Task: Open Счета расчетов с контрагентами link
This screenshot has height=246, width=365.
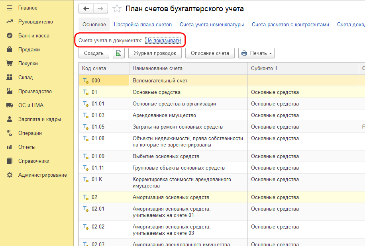Action: click(290, 25)
